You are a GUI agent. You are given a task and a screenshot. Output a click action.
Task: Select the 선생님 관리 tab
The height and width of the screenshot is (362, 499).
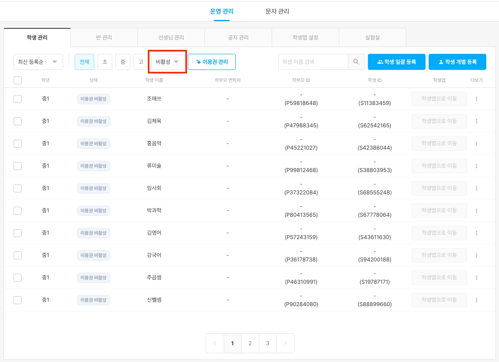point(171,38)
